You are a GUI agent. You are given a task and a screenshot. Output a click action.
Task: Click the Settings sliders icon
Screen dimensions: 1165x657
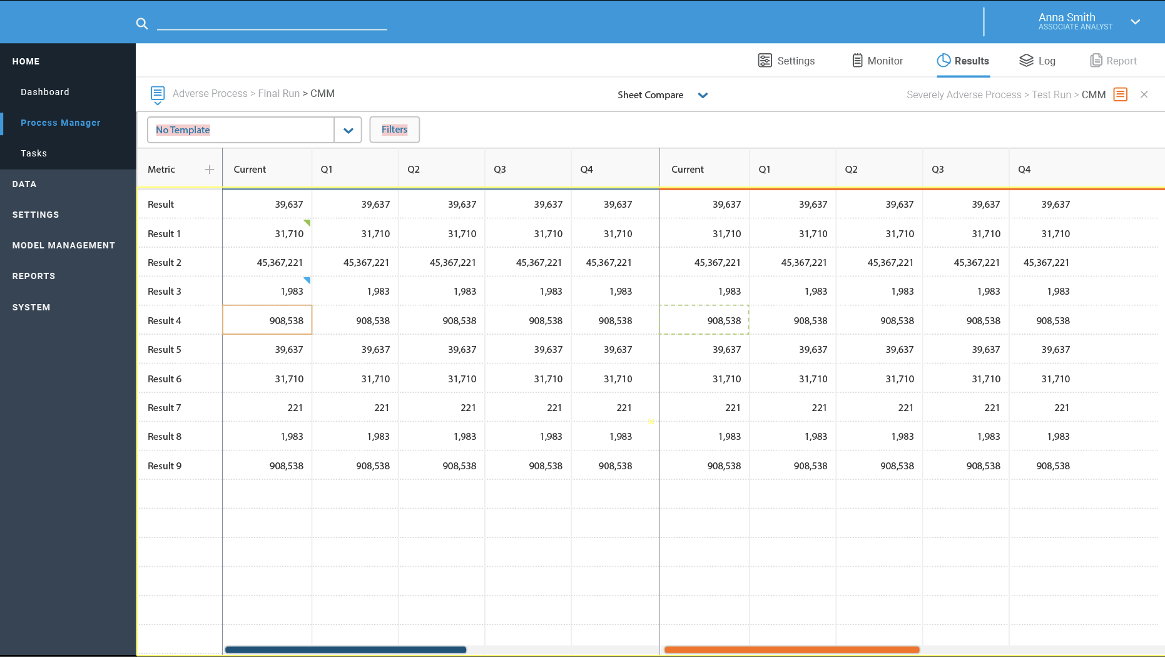[765, 61]
